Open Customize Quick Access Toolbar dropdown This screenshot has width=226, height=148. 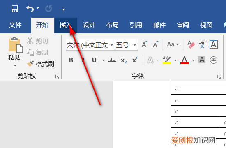pos(63,9)
